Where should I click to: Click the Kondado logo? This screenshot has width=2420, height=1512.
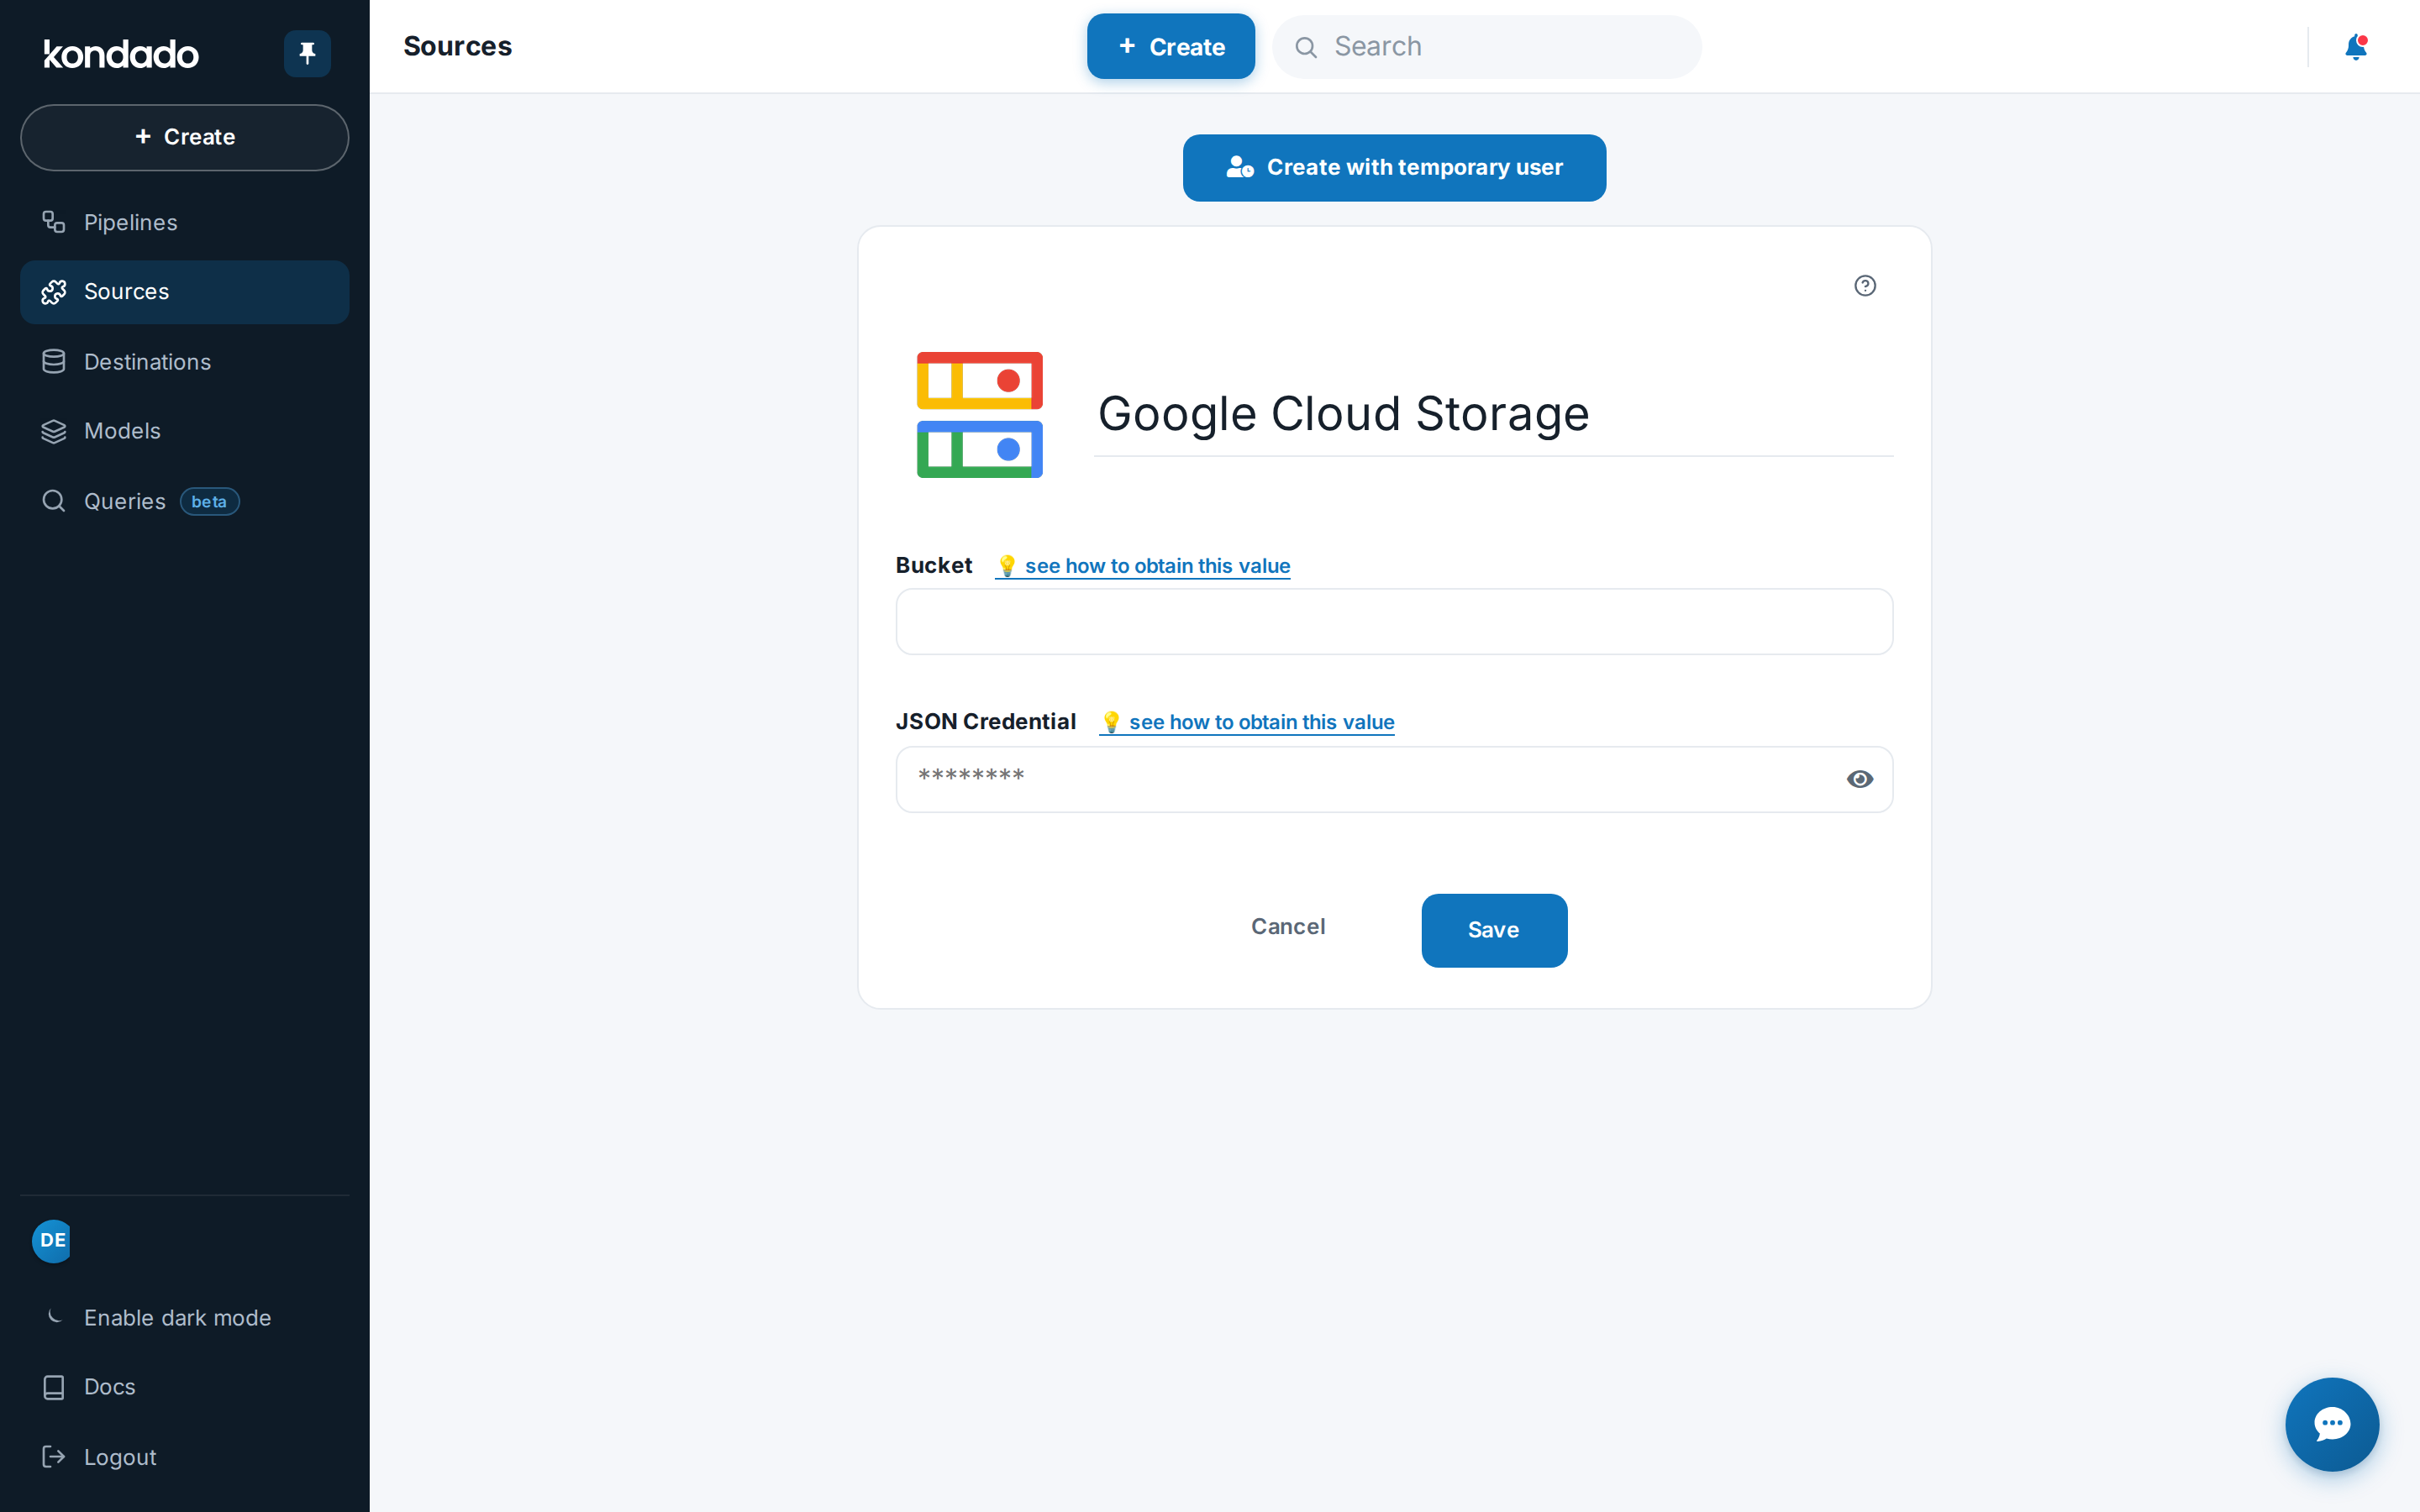pyautogui.click(x=121, y=54)
